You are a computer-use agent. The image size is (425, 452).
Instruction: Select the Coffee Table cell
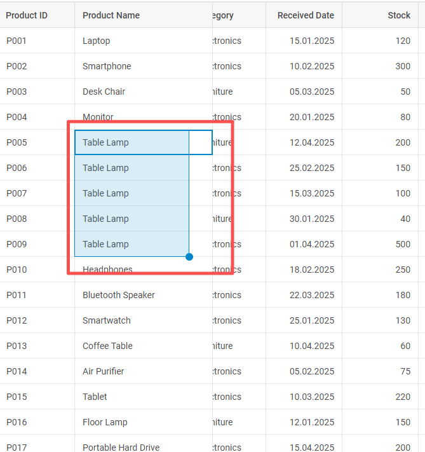coord(108,346)
